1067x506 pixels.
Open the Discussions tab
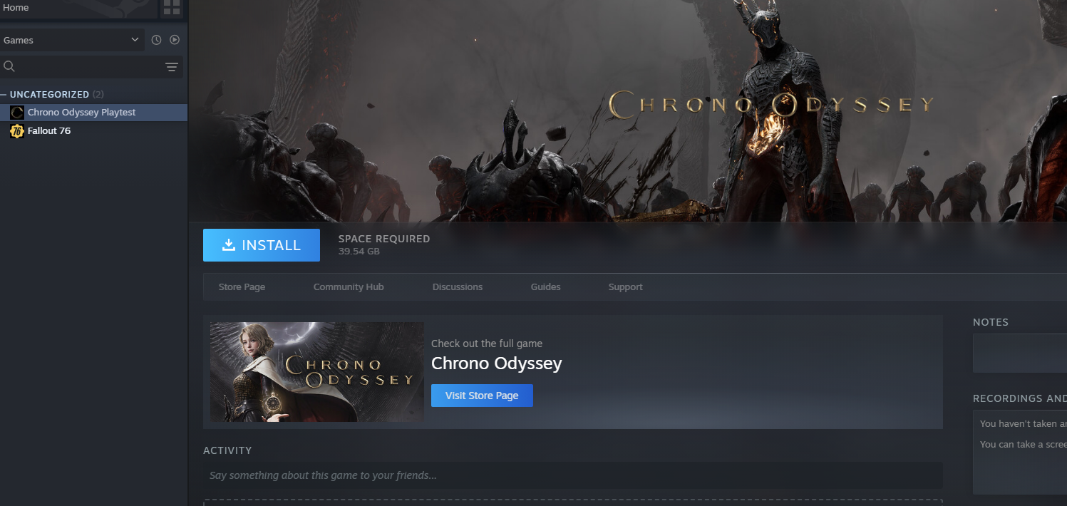click(458, 287)
